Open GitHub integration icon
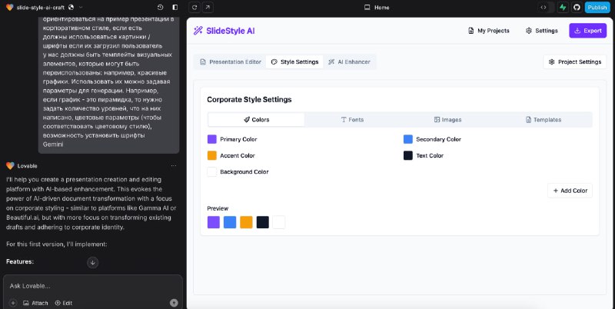Image resolution: width=615 pixels, height=309 pixels. pyautogui.click(x=576, y=7)
